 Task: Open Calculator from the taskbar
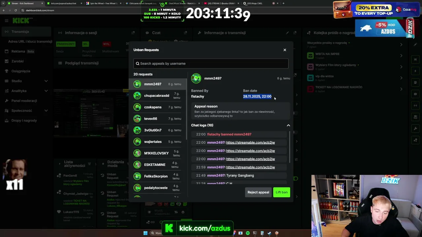click(262, 233)
